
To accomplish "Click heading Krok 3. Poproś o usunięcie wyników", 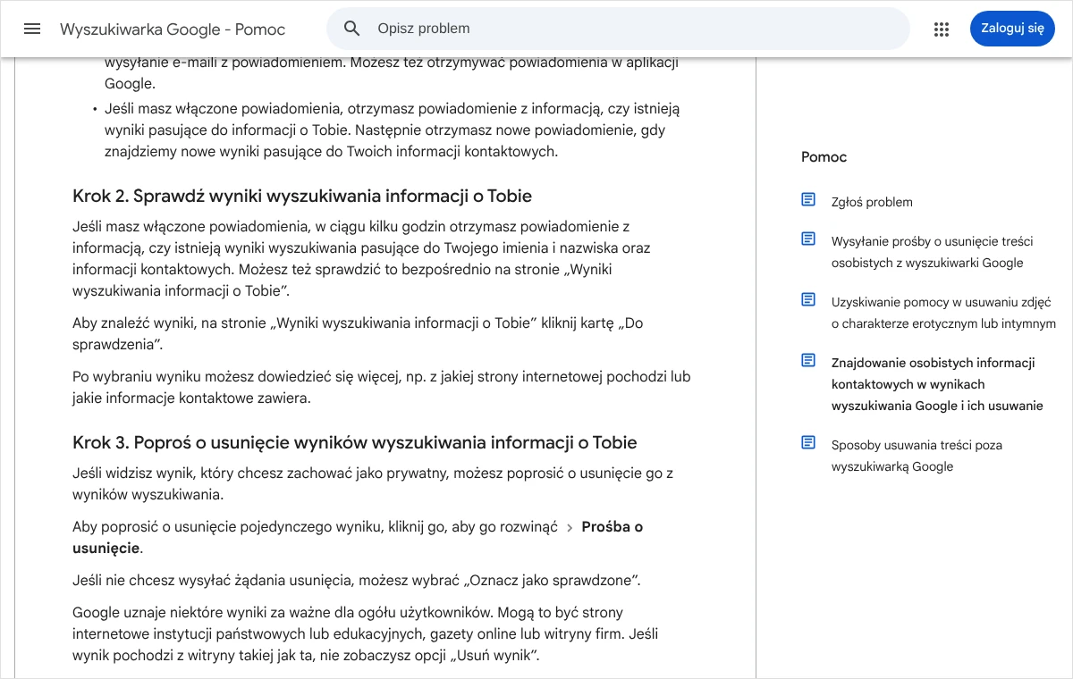I will pyautogui.click(x=355, y=442).
